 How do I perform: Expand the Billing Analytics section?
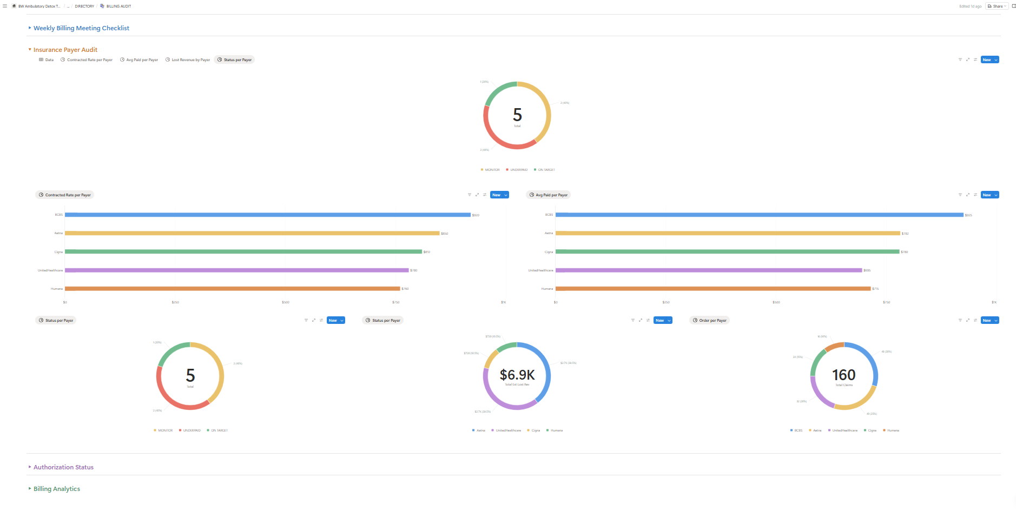tap(56, 489)
